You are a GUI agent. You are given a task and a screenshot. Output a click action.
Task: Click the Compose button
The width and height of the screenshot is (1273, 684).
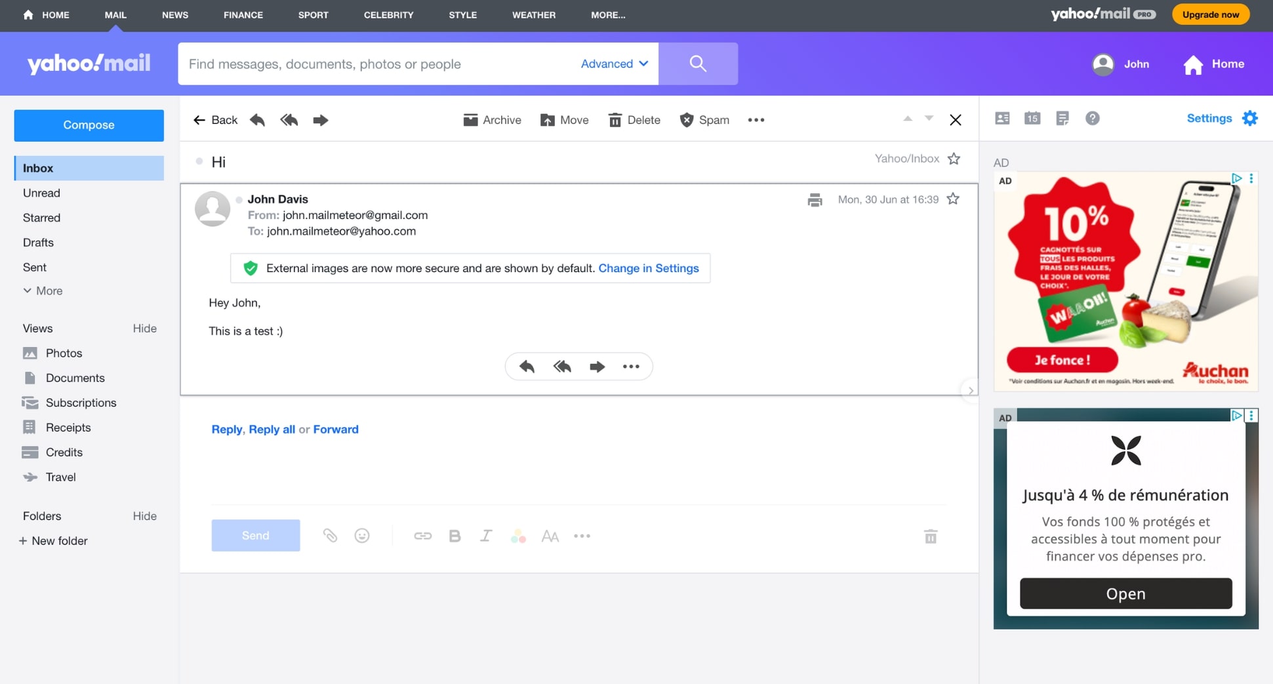[89, 125]
